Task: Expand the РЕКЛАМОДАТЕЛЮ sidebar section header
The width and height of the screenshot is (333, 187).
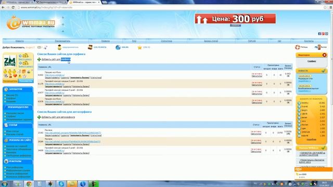Action: [x=18, y=108]
